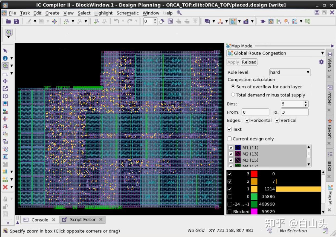
Task: Click the Save design icon in toolbar
Action: 16,21
